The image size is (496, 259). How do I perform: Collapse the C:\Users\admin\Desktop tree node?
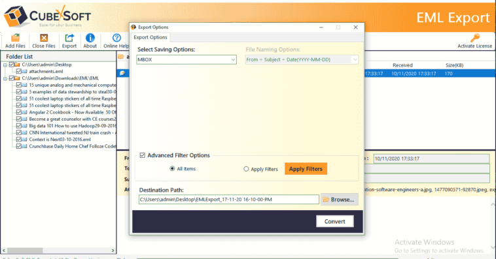pyautogui.click(x=5, y=65)
